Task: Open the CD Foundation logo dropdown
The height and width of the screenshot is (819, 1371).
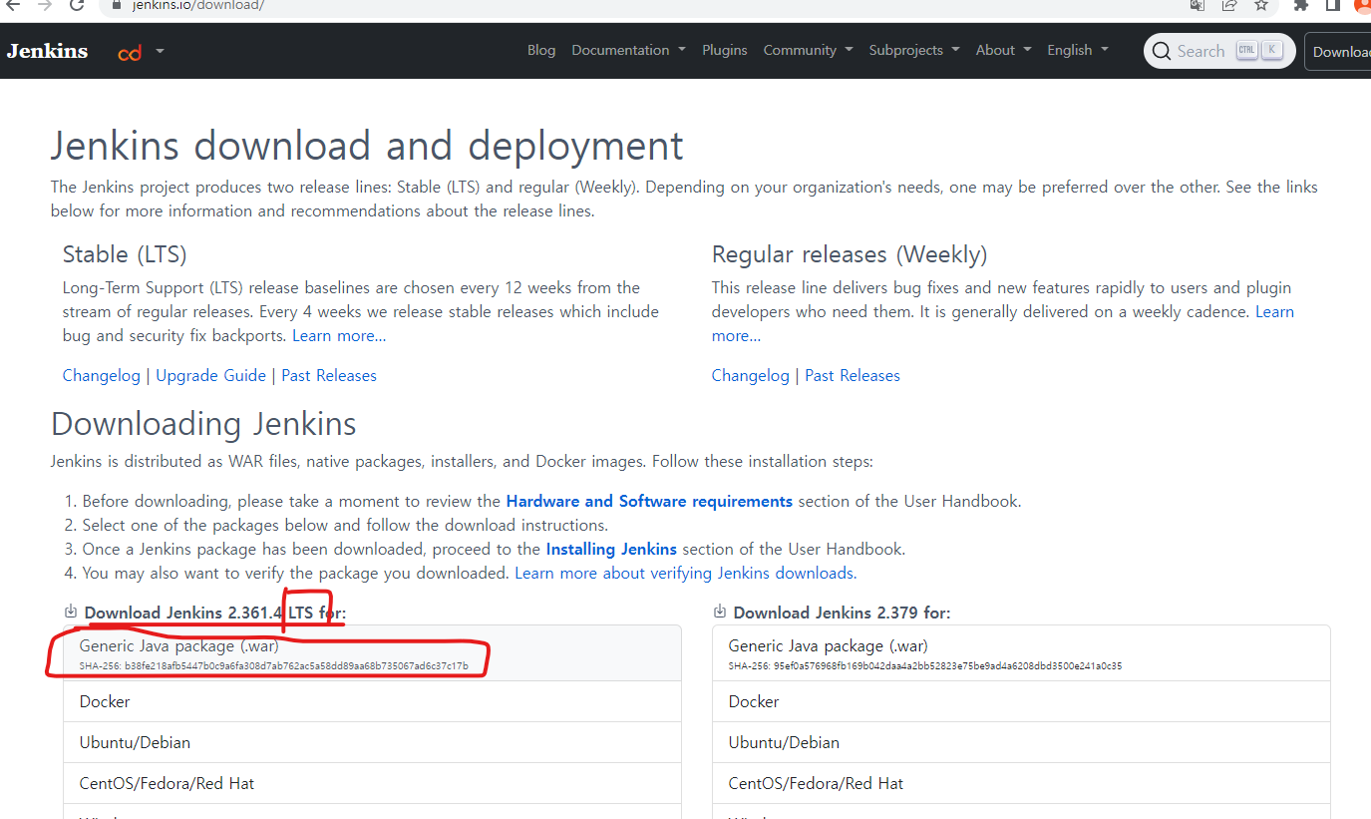Action: click(x=141, y=52)
